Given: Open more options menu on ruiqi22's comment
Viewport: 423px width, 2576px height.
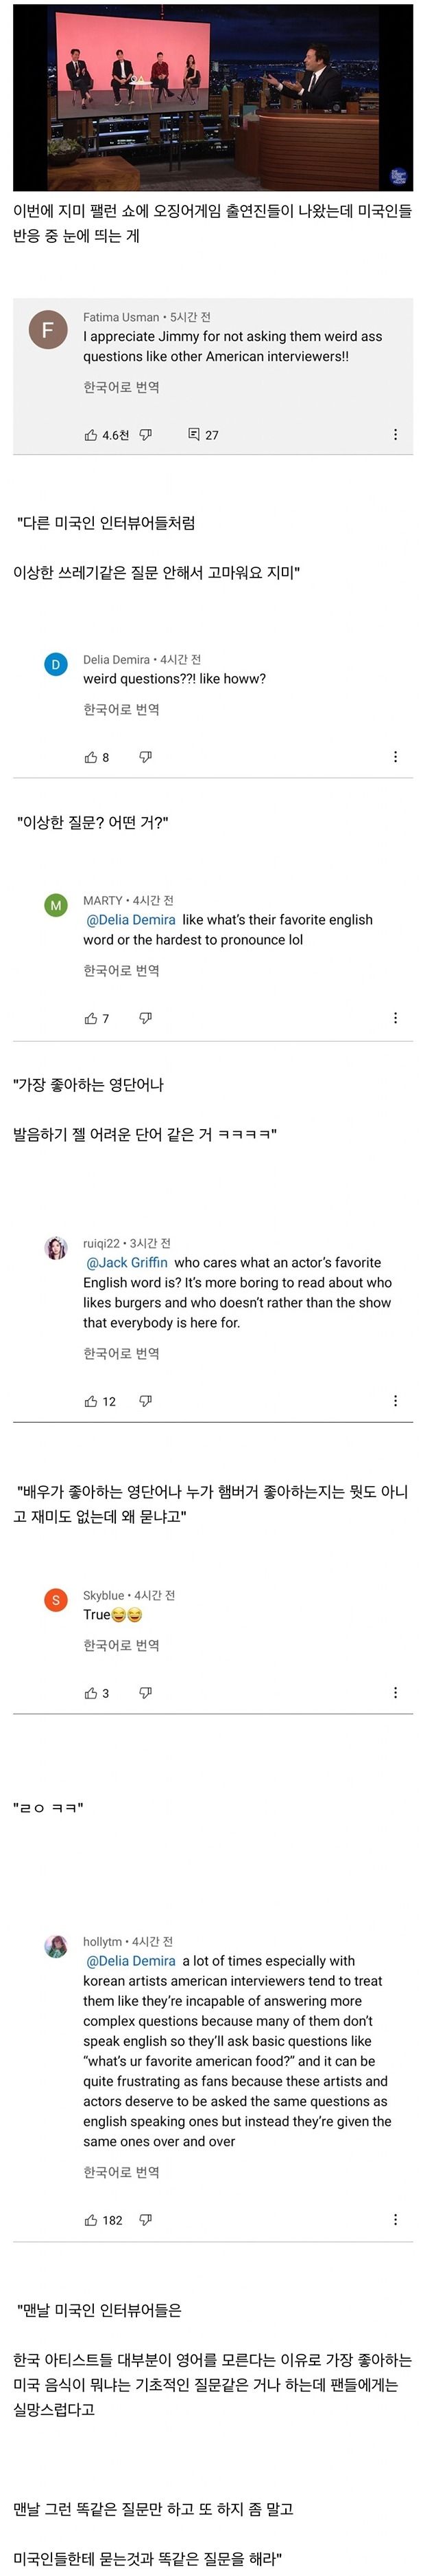Looking at the screenshot, I should (395, 1401).
